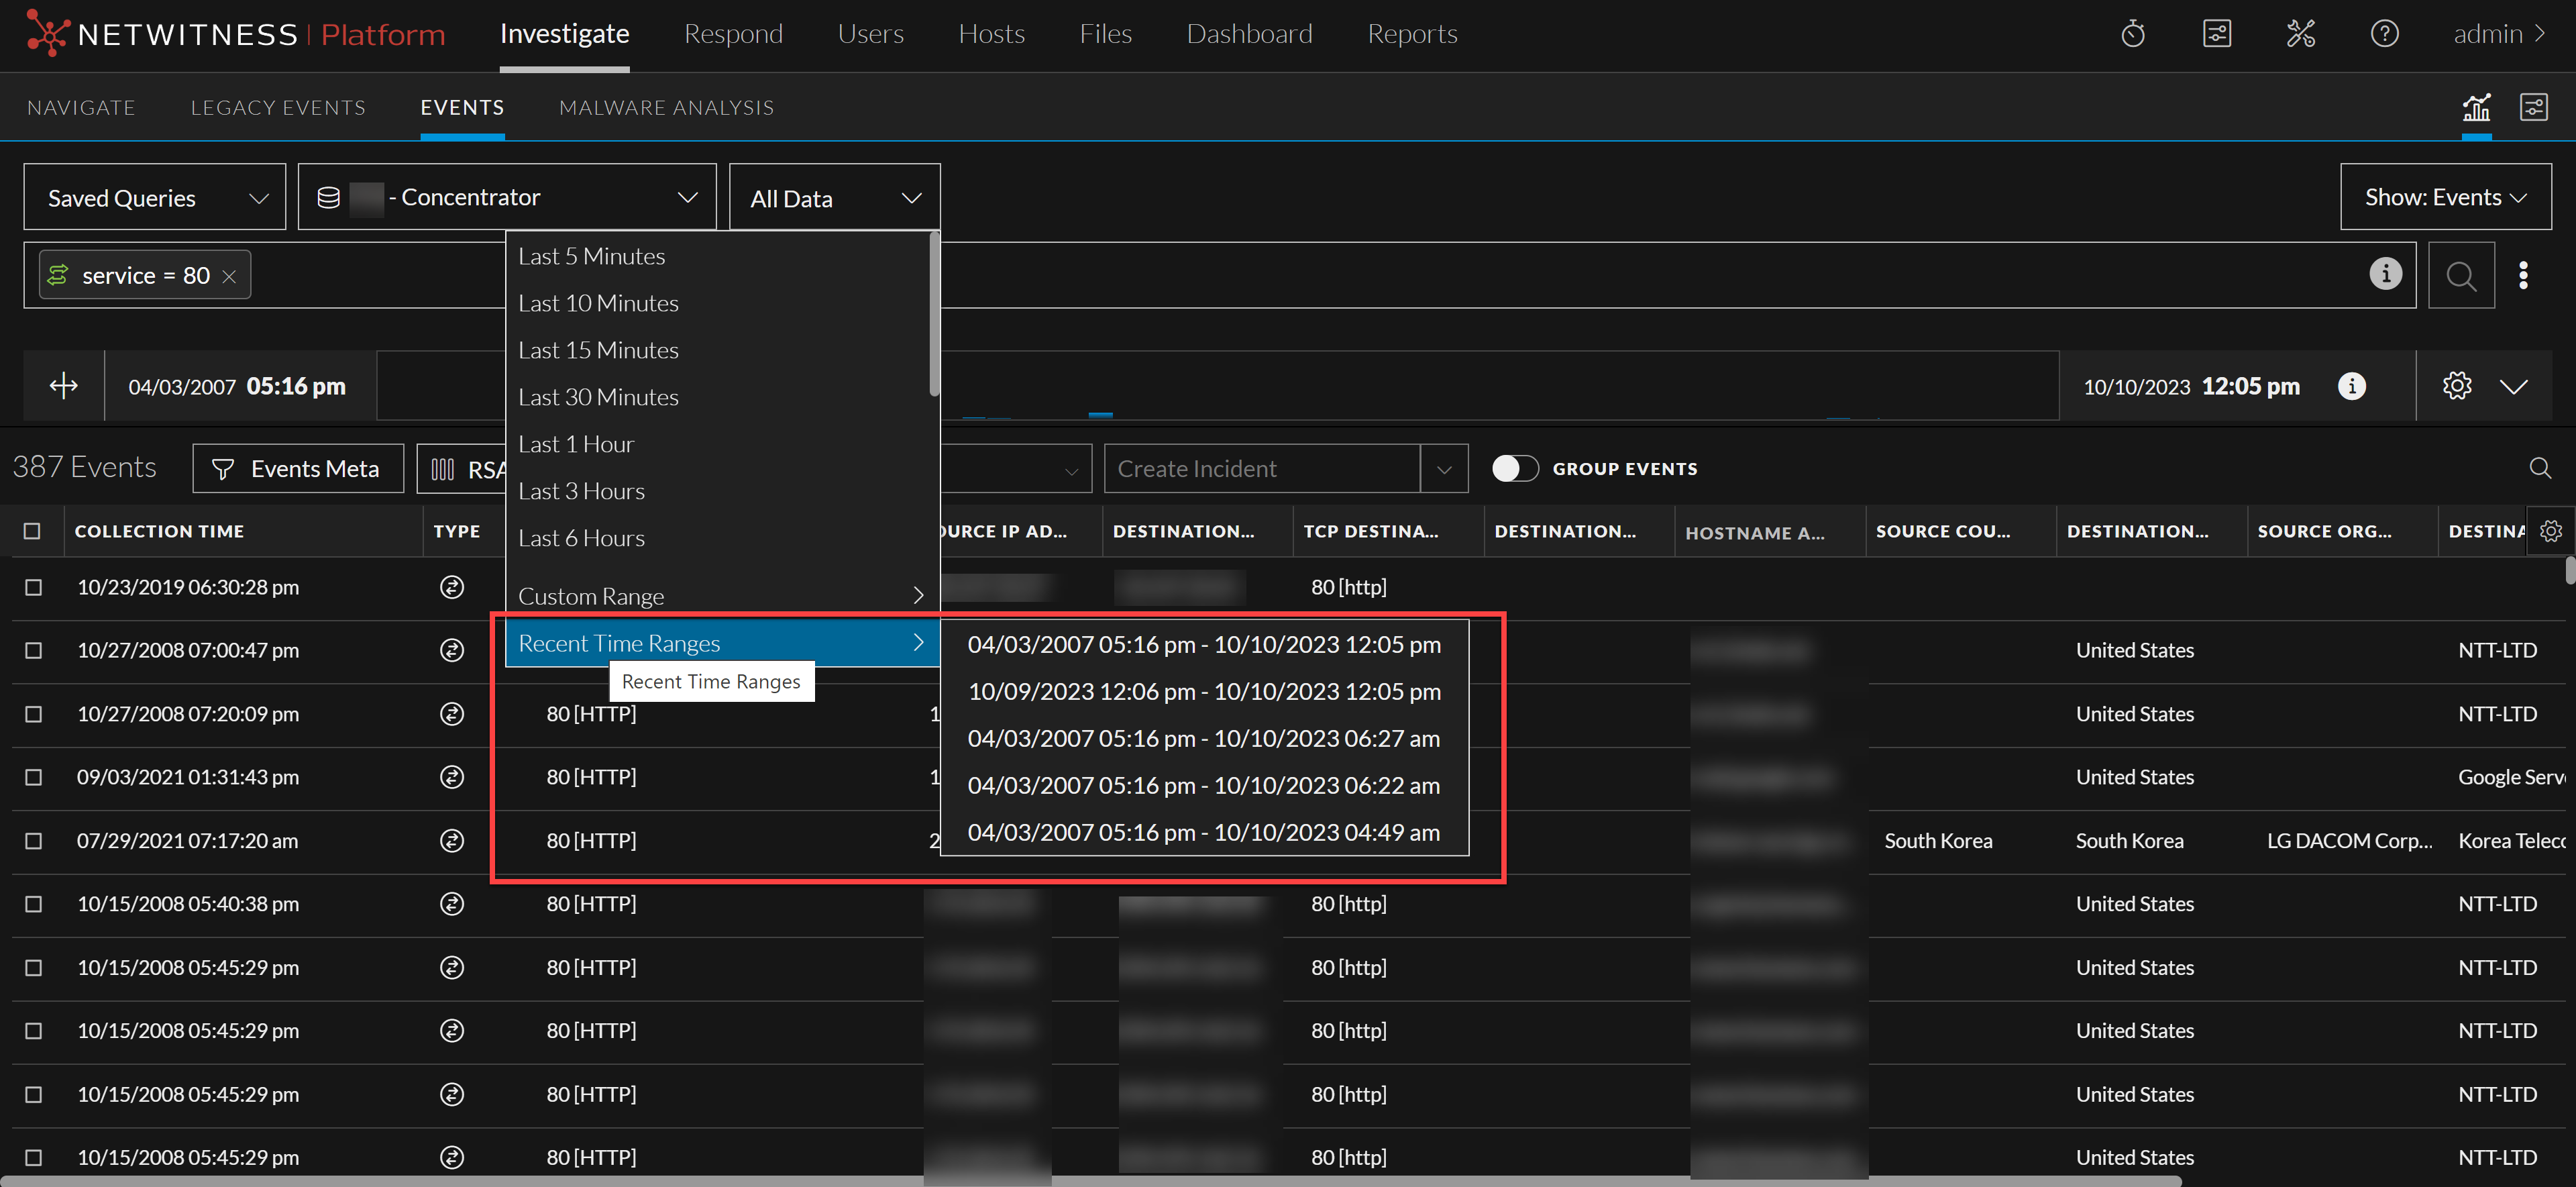Toggle the Group Events switch

(1515, 468)
